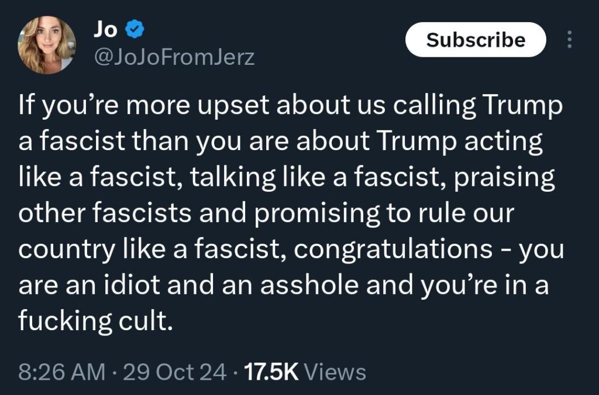The image size is (599, 395).
Task: Click the line beginning "a fascist than you"
Action: [280, 142]
